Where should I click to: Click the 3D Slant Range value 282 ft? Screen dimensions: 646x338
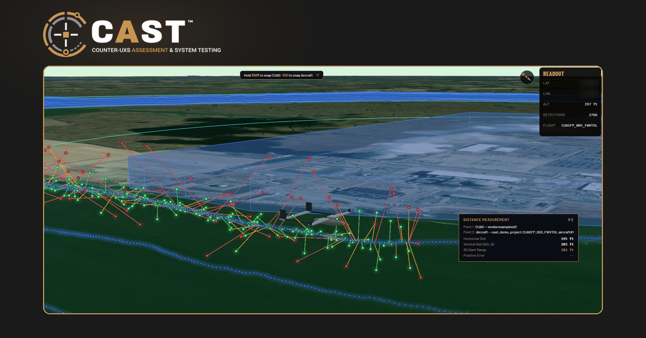[567, 250]
